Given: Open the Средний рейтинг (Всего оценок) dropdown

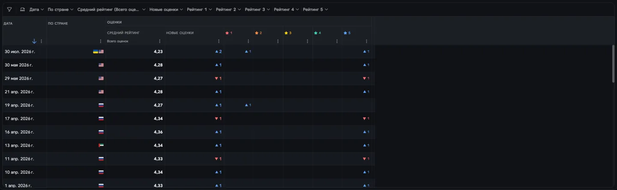Looking at the screenshot, I should pos(111,9).
